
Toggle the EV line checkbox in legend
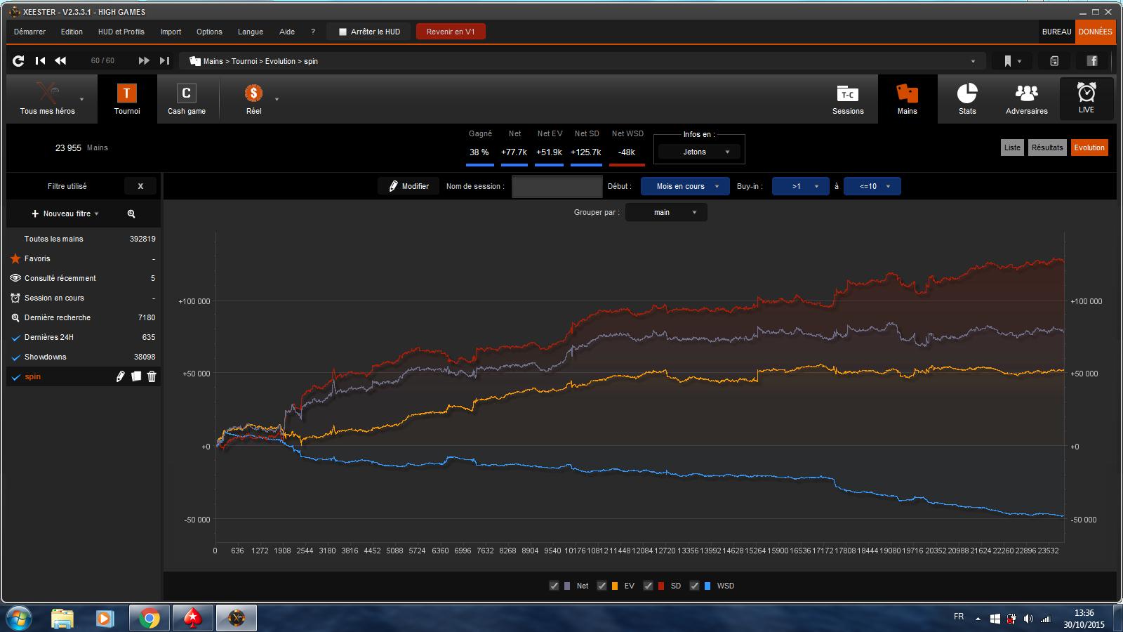(602, 586)
